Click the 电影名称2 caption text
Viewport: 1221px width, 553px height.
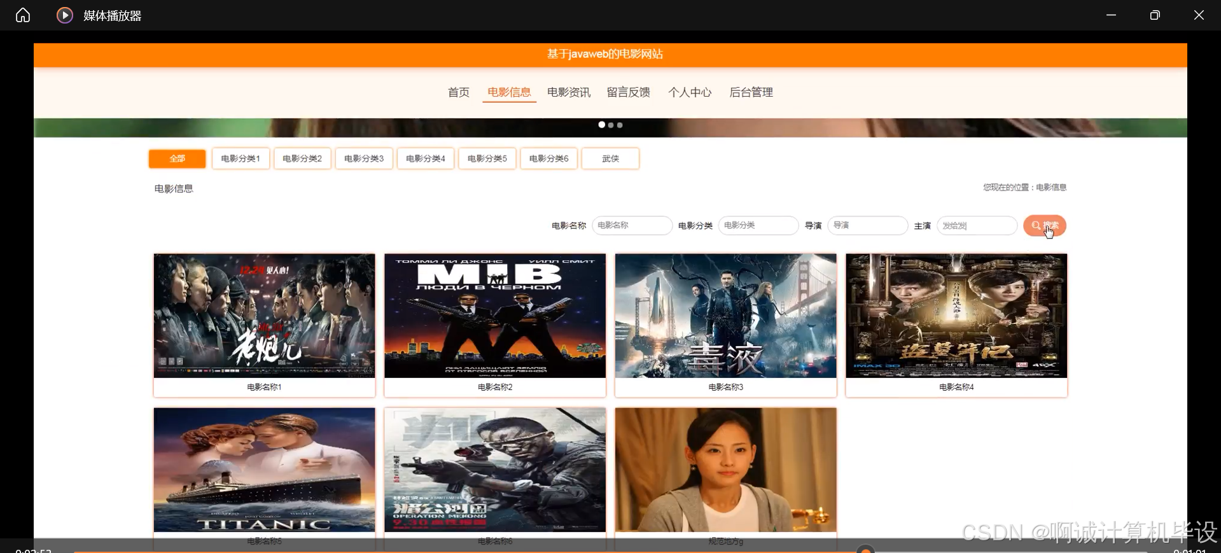(495, 387)
